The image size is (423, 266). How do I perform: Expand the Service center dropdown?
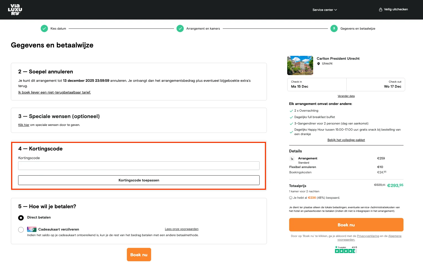[x=325, y=10]
